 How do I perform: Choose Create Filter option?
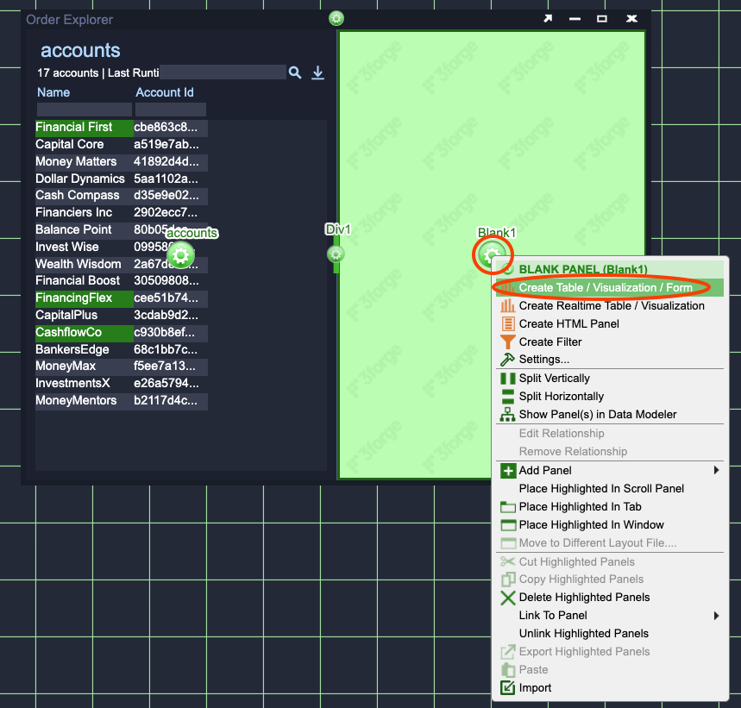pyautogui.click(x=549, y=341)
